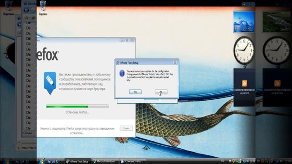Click the yellow Favorites star in background browser
Screen dimensions: 292x164
[x=26, y=18]
